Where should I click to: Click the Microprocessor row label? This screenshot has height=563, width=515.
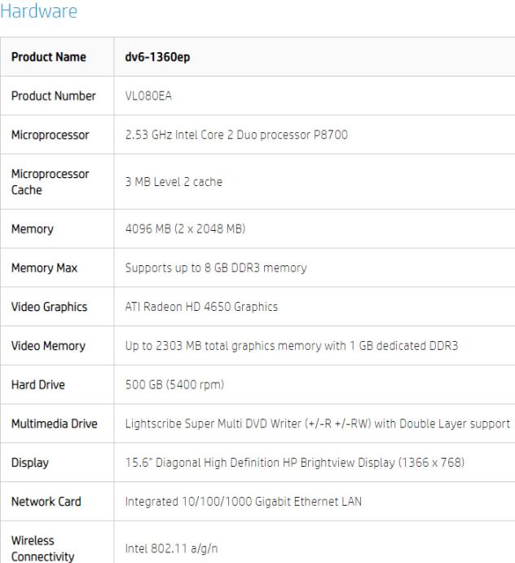[x=50, y=135]
